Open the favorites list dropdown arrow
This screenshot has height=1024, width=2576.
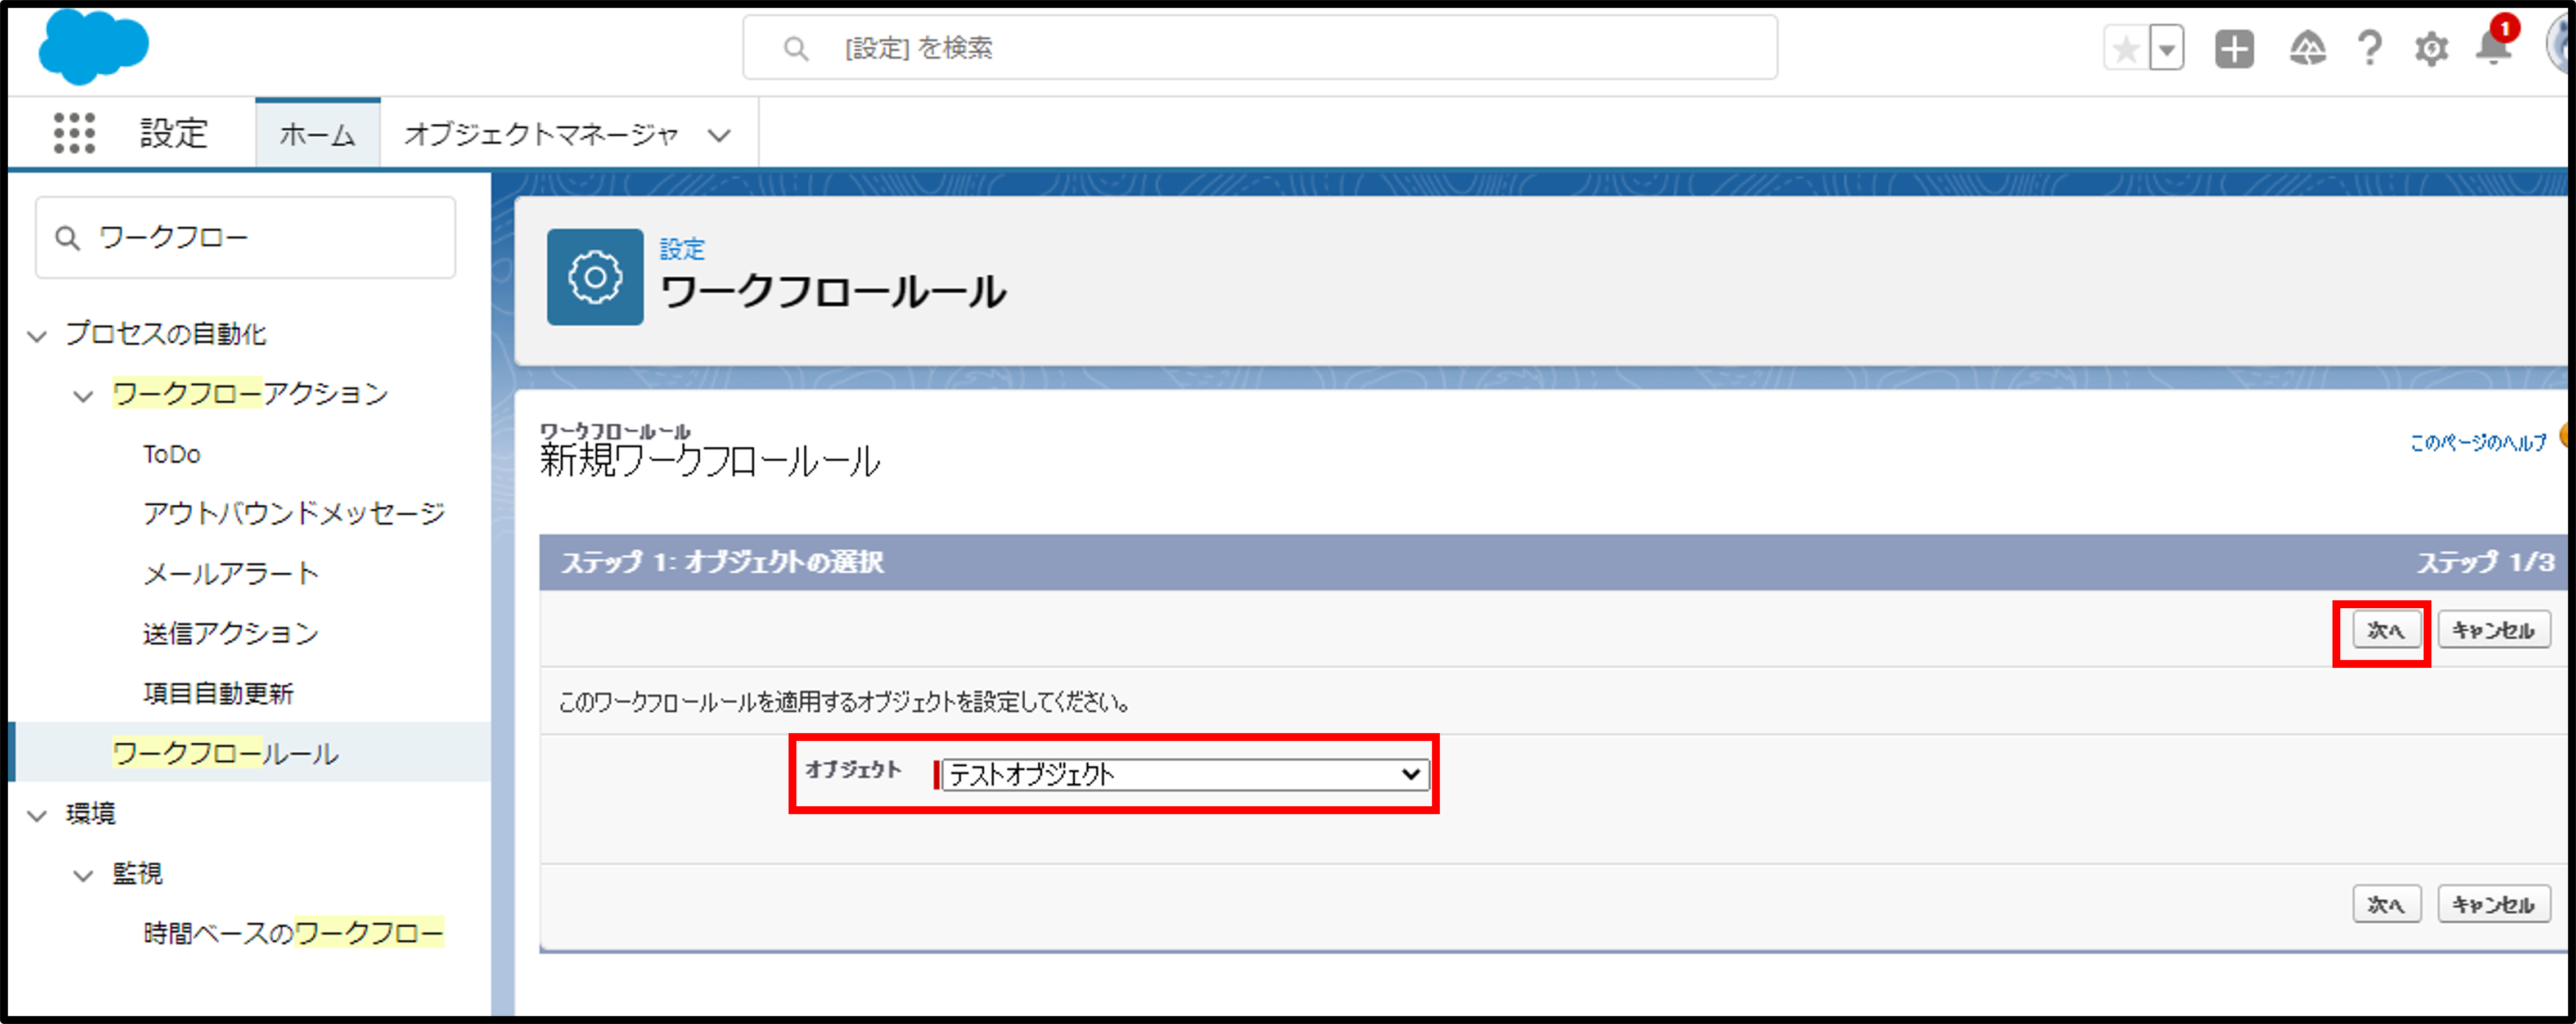coord(2166,49)
